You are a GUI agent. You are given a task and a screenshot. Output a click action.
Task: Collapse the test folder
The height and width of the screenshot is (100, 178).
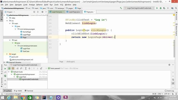[x=10, y=40]
